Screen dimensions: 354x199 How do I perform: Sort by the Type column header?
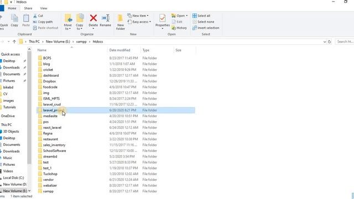point(146,50)
